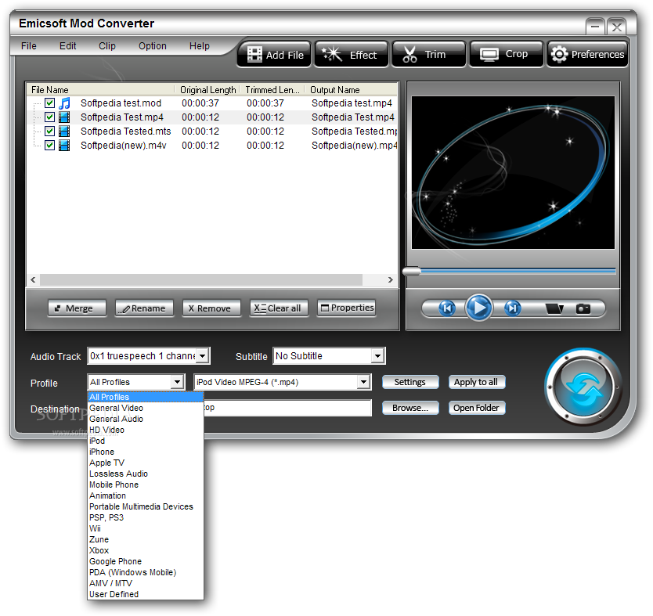The width and height of the screenshot is (653, 616).
Task: Click the Rename button
Action: point(144,308)
